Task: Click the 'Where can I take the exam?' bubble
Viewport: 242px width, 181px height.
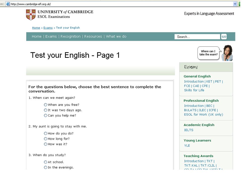Action: pos(208,53)
